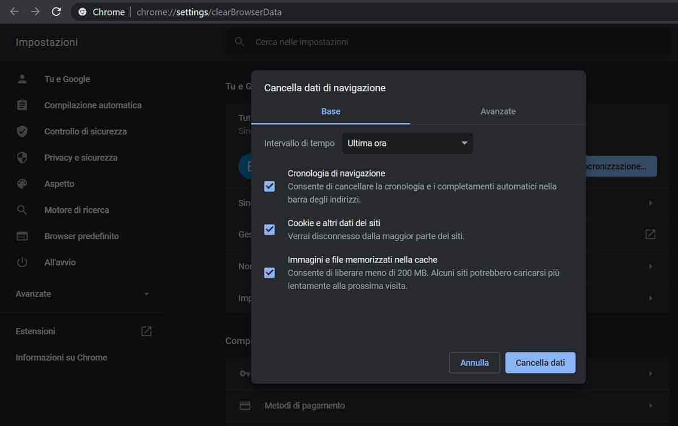Viewport: 678px width, 426px height.
Task: Expand the Avanzate sidebar section
Action: tap(146, 294)
